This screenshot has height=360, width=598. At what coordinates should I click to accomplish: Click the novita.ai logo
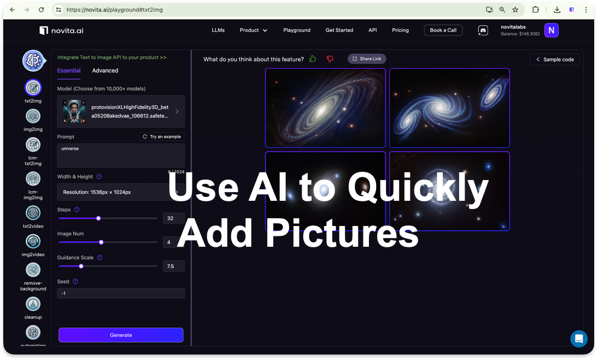(61, 31)
